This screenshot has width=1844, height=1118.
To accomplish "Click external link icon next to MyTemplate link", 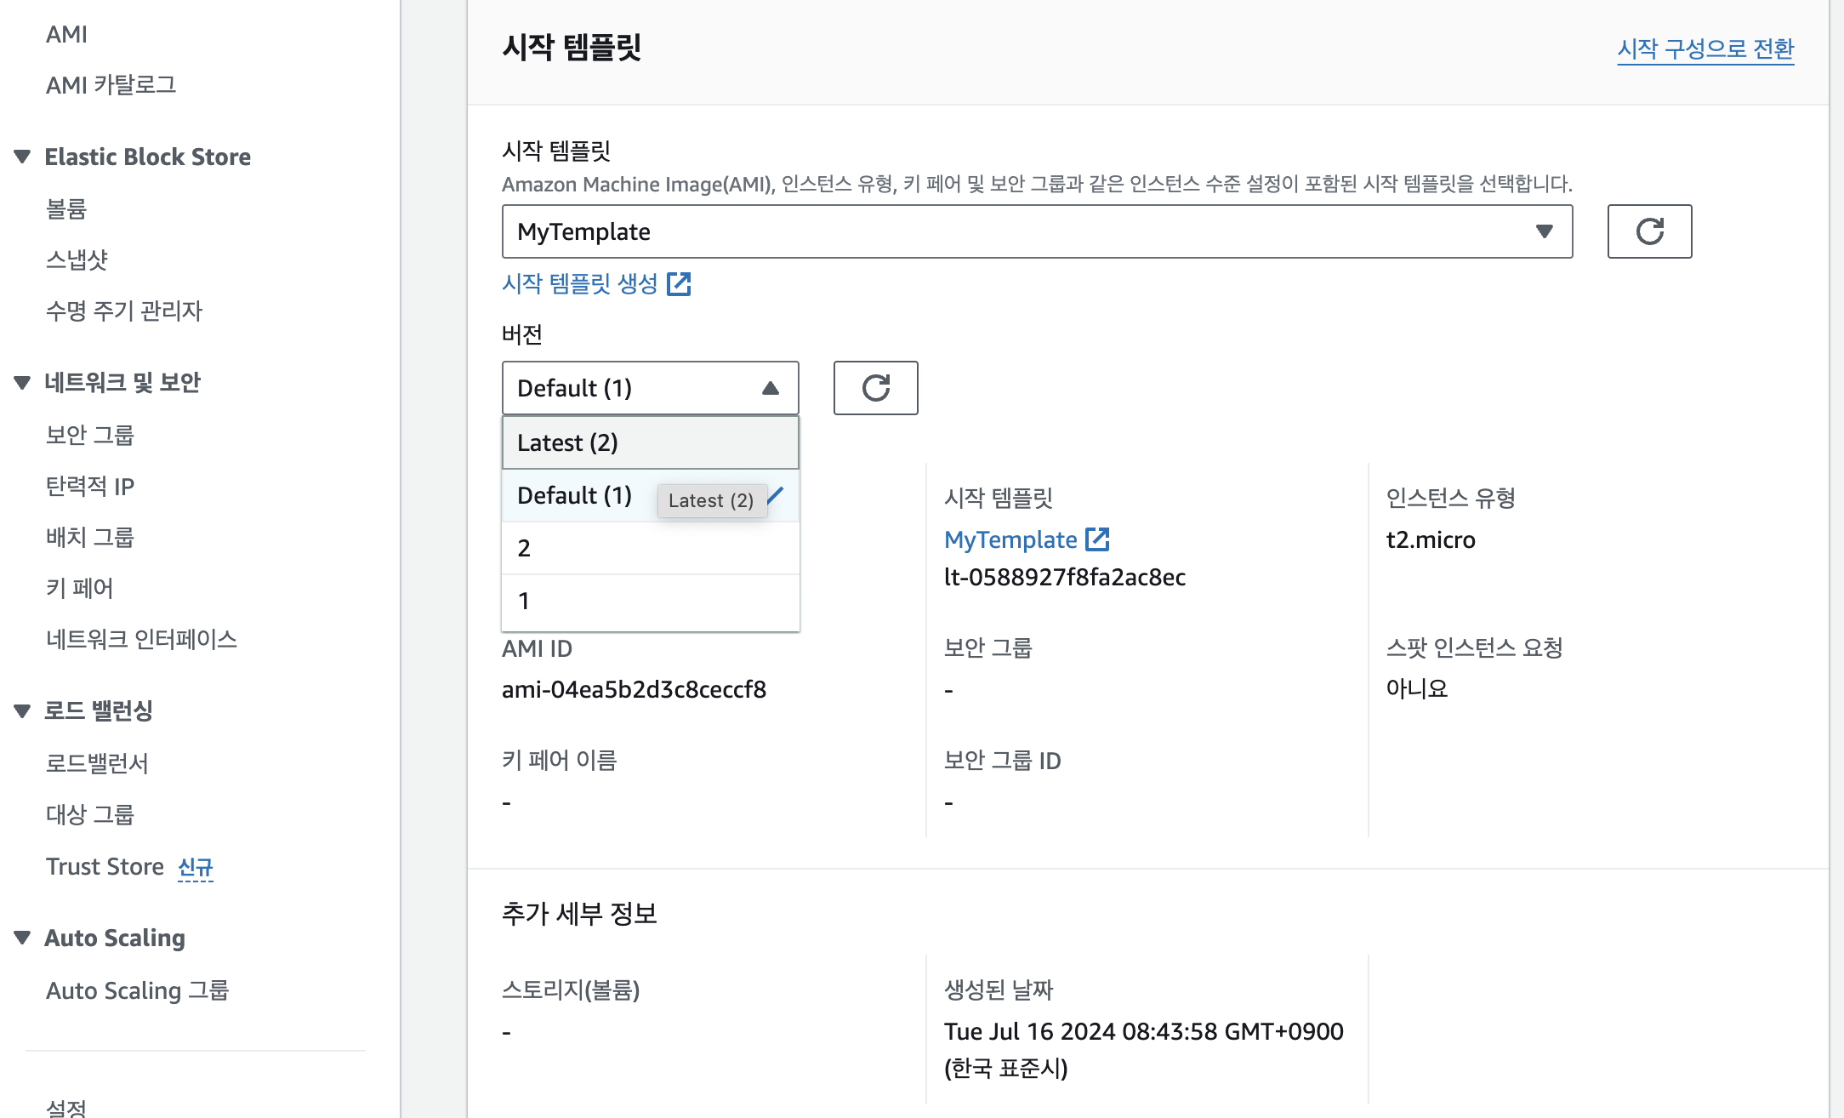I will coord(1098,539).
